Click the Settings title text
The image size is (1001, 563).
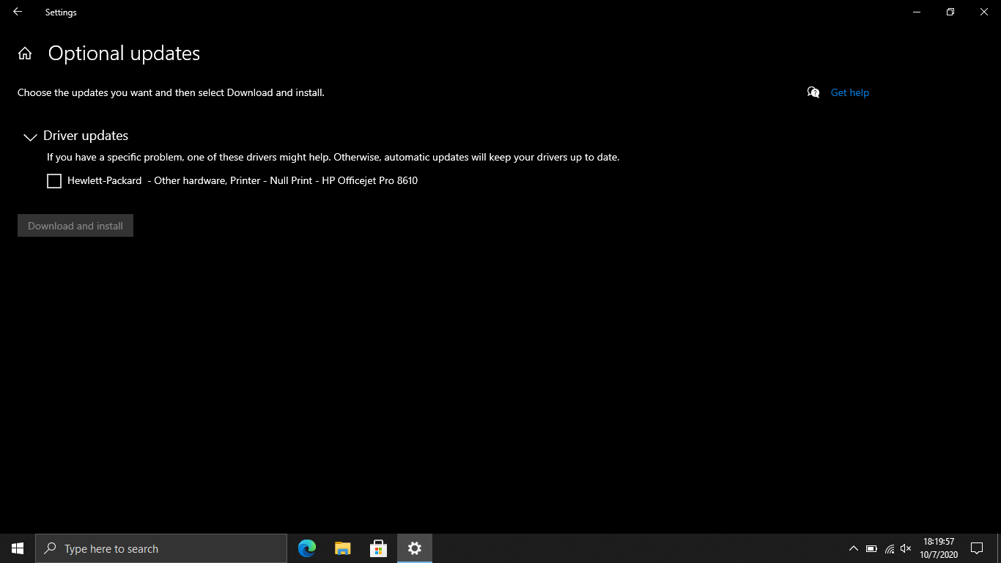click(x=61, y=12)
